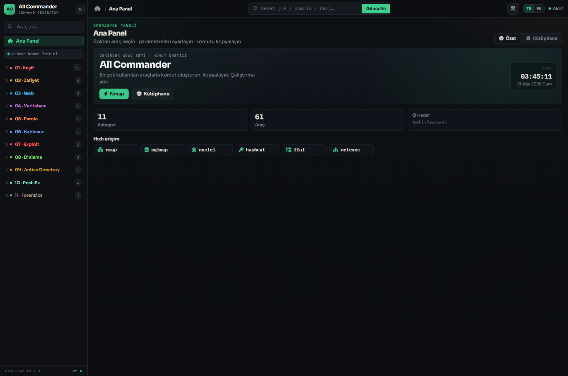This screenshot has width=568, height=376.
Task: Expand the 06 · Kablosuz category
Action: [43, 132]
